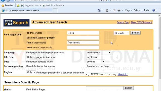The width and height of the screenshot is (161, 91).
Task: Open the Page menu
Action: click(x=129, y=10)
